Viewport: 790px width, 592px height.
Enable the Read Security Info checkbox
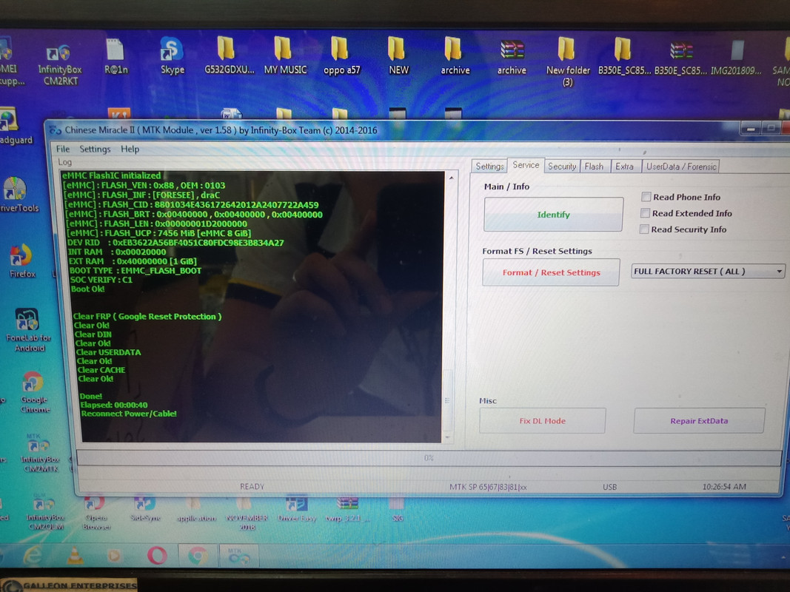644,229
